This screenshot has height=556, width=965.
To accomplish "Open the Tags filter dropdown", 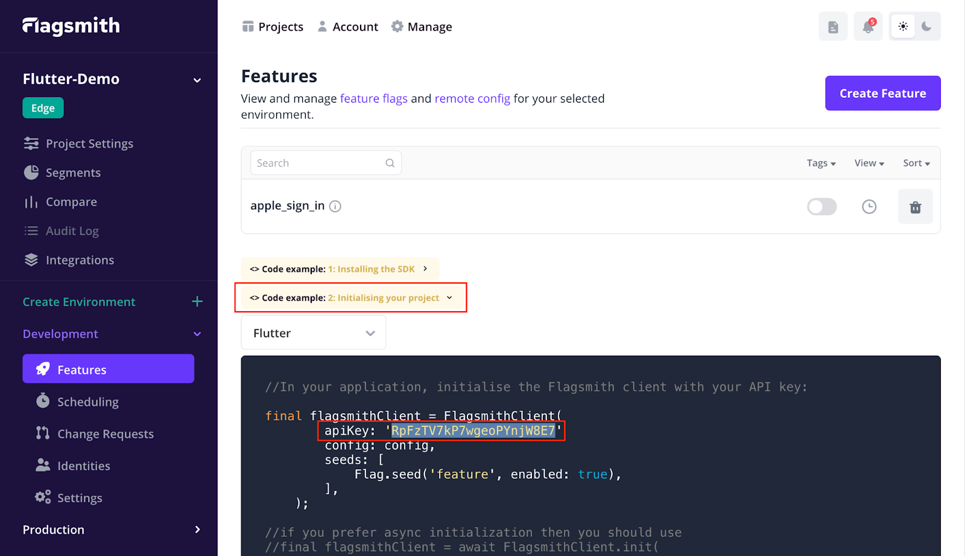I will 821,163.
